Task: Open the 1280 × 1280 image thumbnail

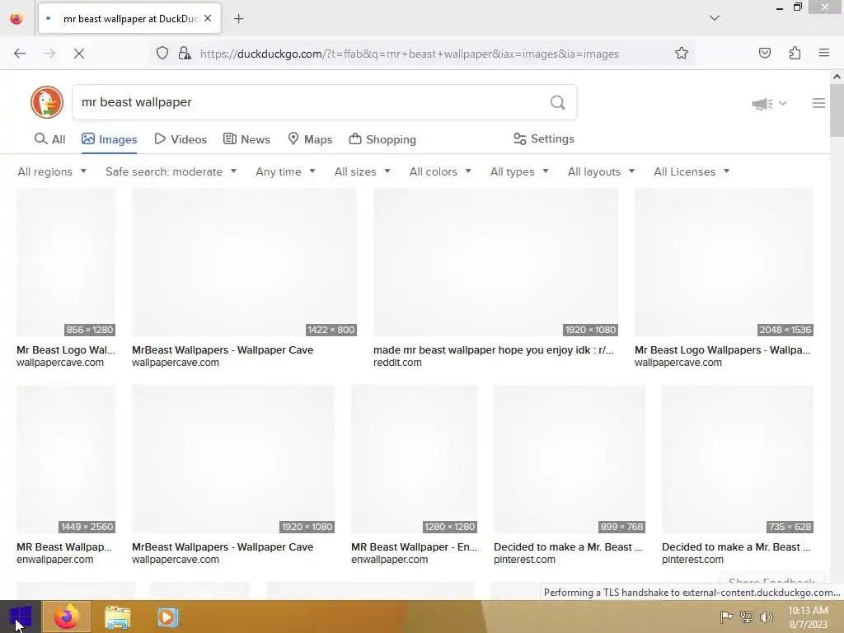Action: point(414,459)
